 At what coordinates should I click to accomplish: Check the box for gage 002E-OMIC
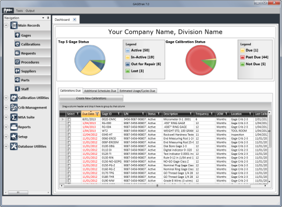(69, 119)
